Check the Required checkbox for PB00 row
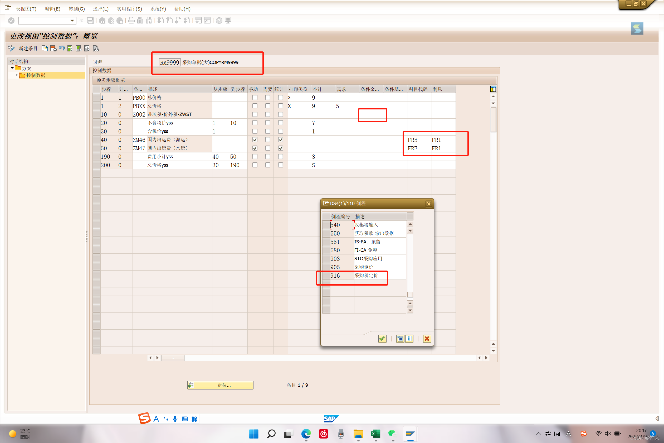This screenshot has width=664, height=443. (268, 98)
